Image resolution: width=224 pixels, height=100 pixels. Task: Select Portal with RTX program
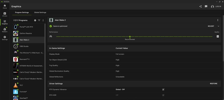pyautogui.click(x=28, y=27)
